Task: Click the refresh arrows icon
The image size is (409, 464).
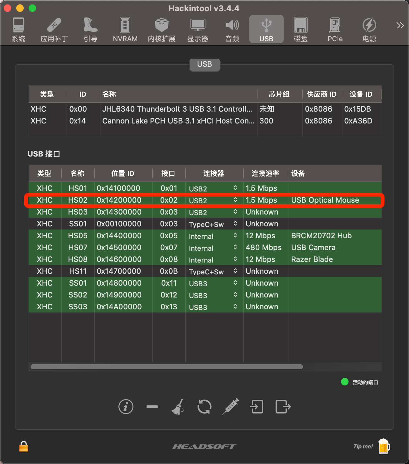Action: click(205, 407)
